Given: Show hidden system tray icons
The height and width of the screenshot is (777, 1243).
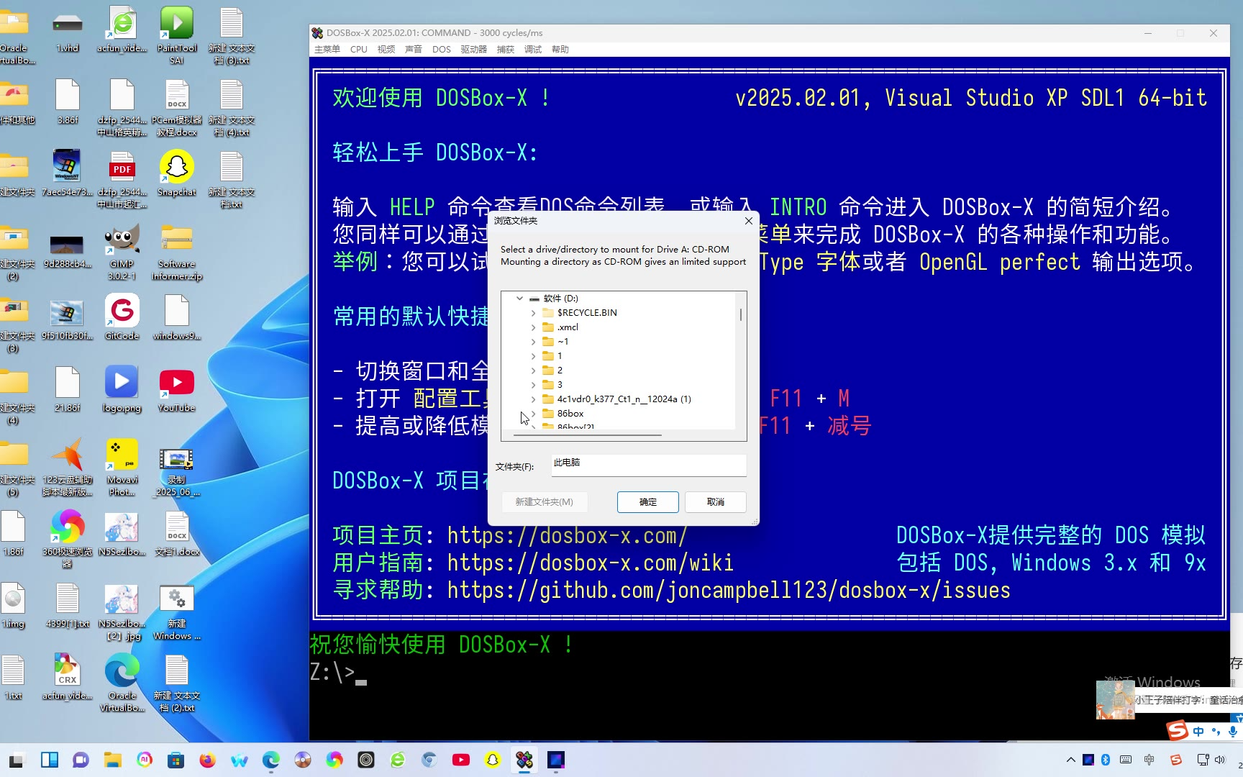Looking at the screenshot, I should pos(1070,760).
